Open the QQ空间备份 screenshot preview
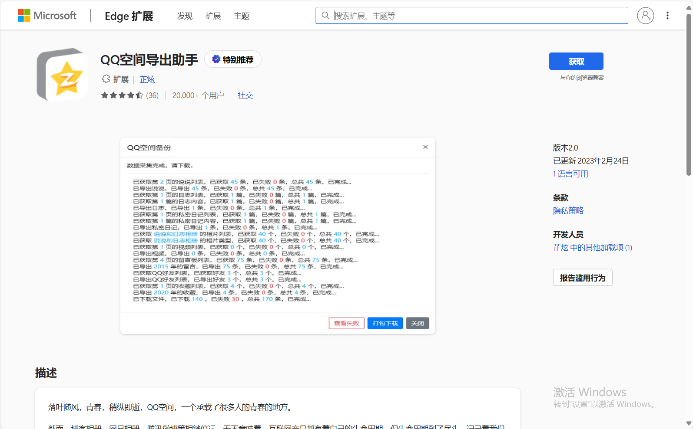The image size is (693, 429). [278, 236]
